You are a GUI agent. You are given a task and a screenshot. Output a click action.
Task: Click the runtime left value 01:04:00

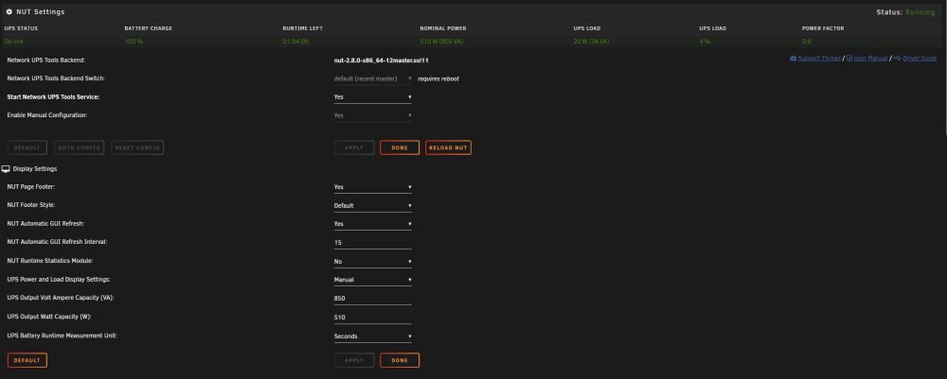point(295,42)
